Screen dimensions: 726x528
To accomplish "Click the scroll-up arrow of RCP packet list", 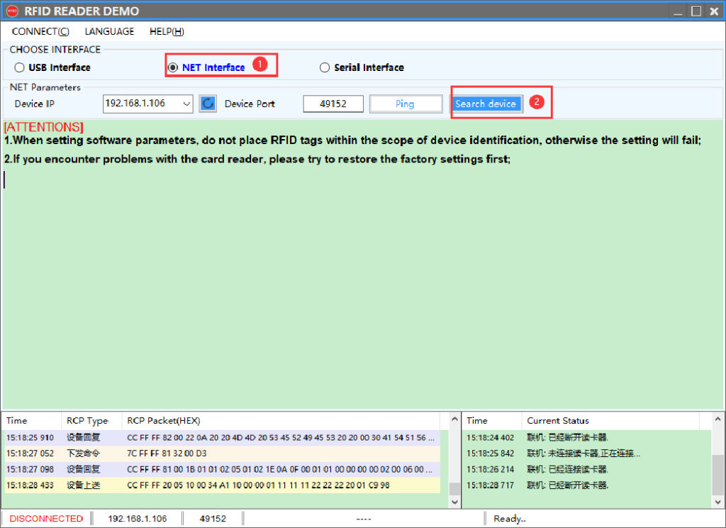I will 454,420.
